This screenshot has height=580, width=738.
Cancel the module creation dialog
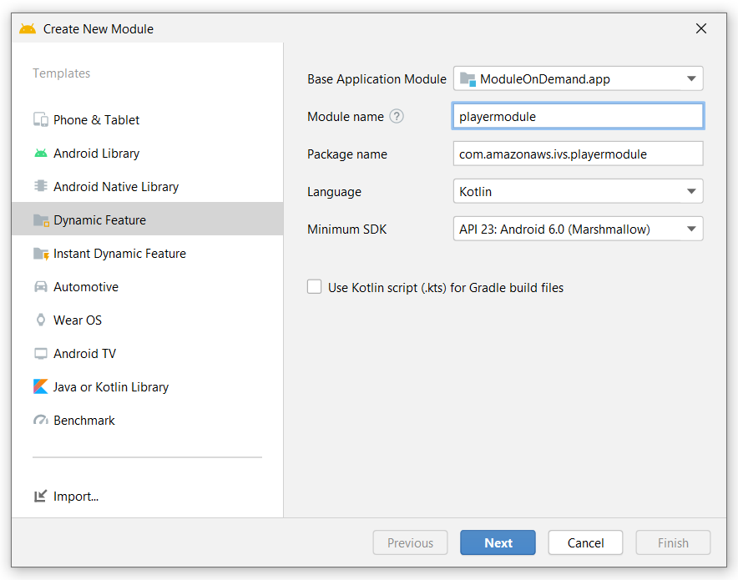pos(585,542)
